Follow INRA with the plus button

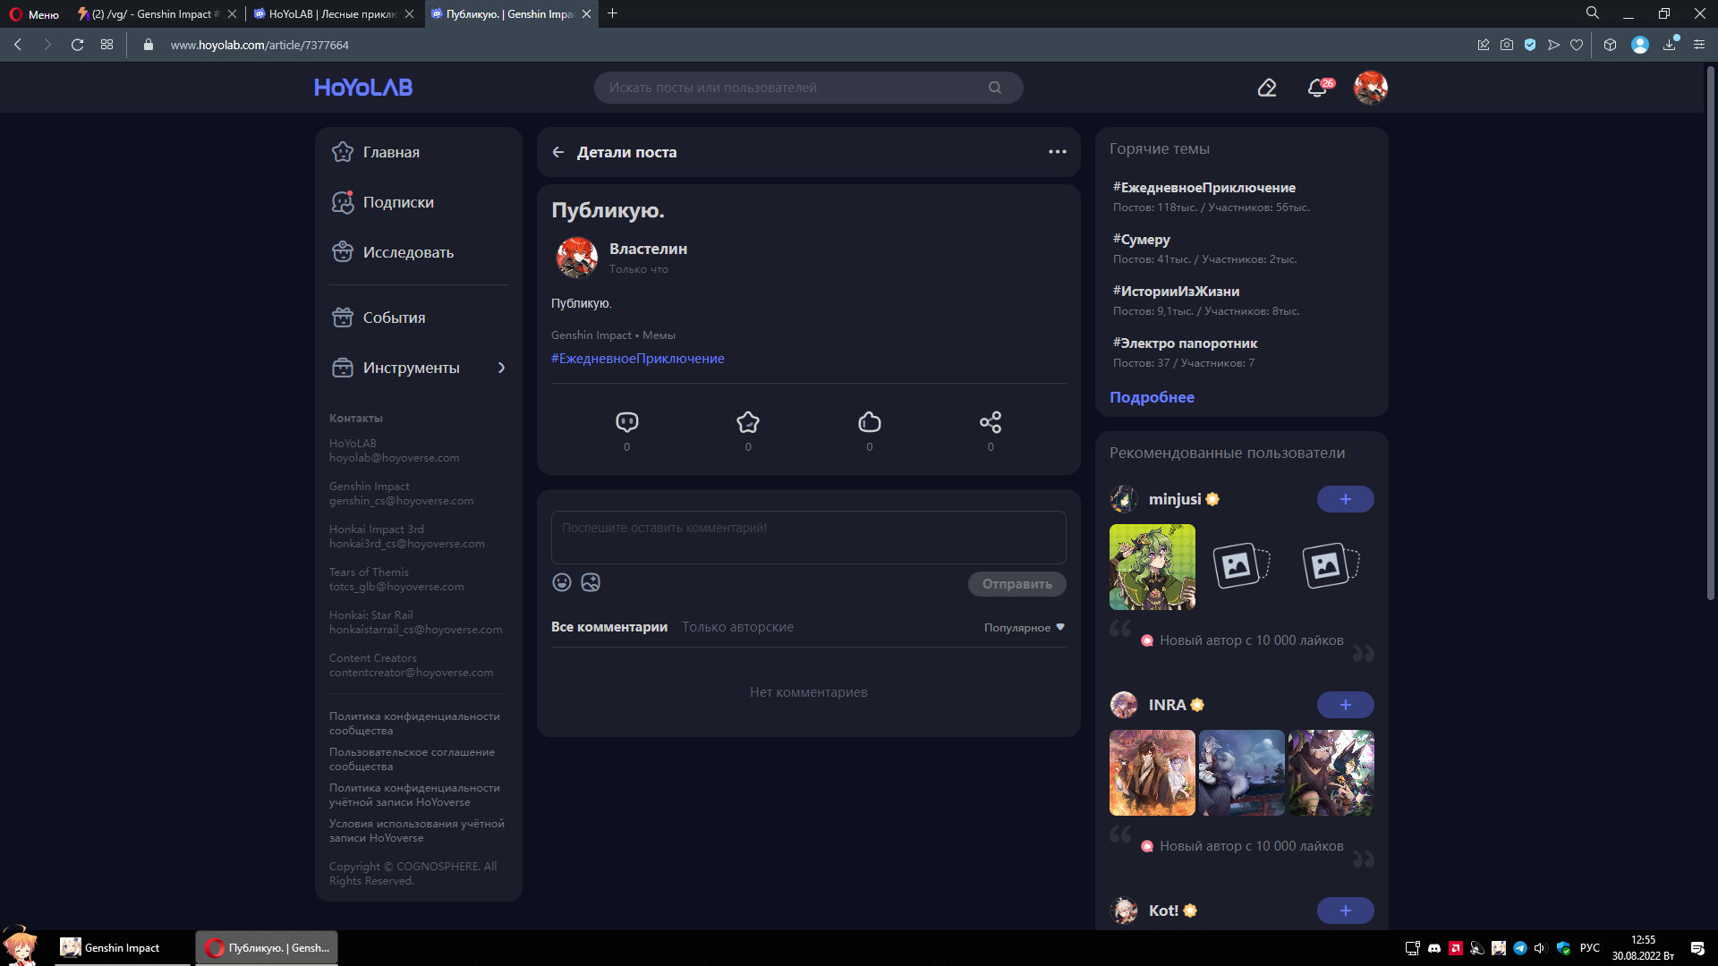click(x=1345, y=705)
